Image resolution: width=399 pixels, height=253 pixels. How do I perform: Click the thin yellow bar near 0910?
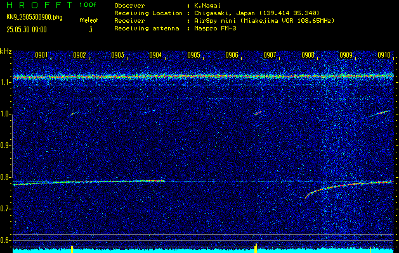click(x=370, y=250)
